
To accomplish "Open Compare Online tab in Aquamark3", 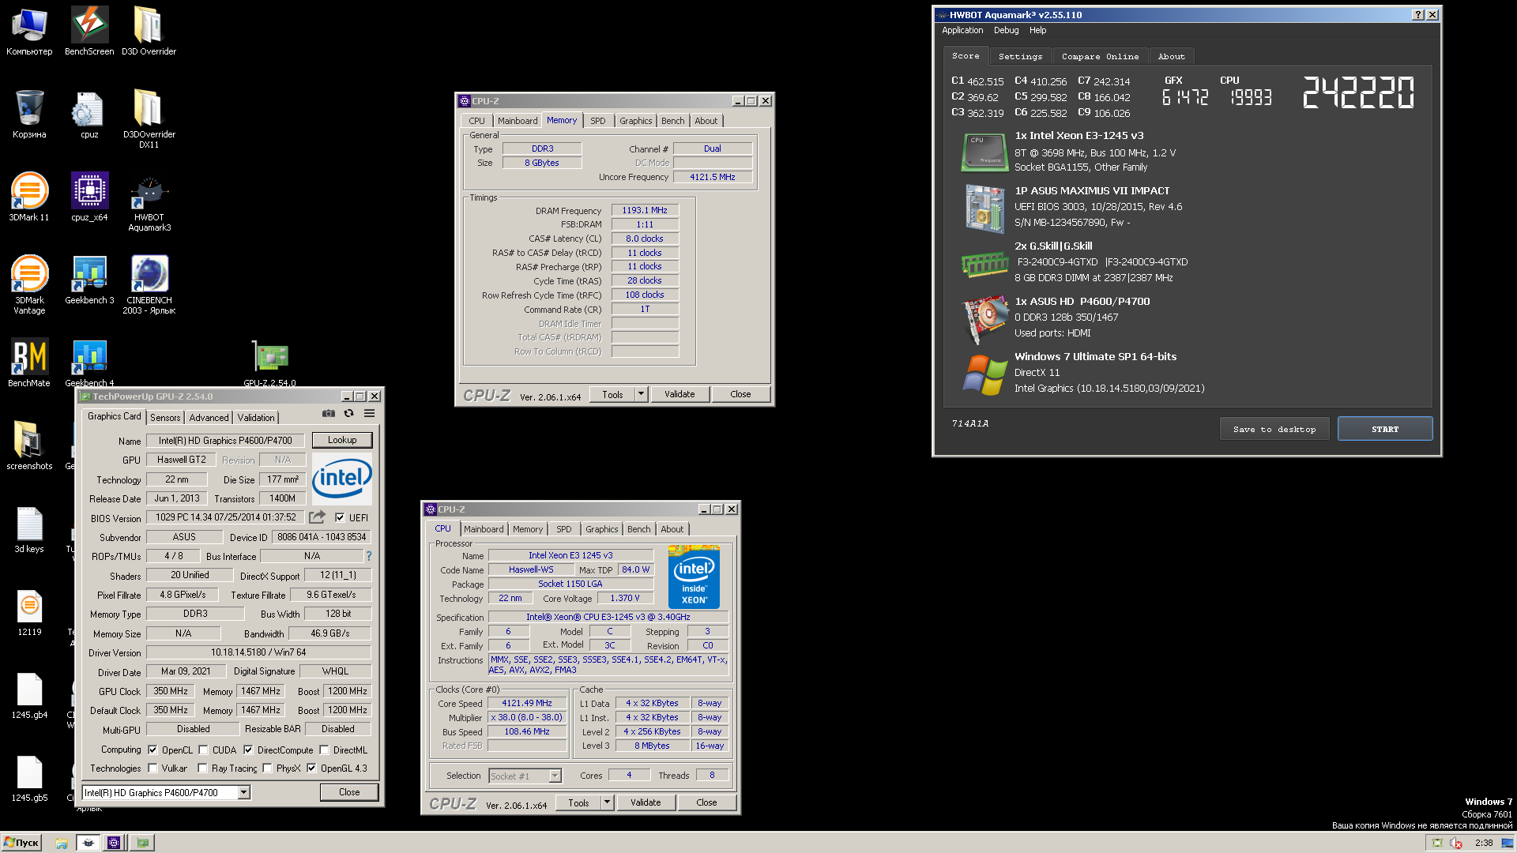I will tap(1100, 57).
